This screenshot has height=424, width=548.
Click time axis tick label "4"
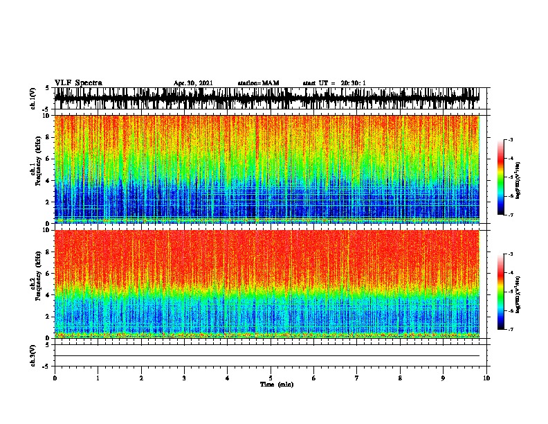click(x=228, y=378)
